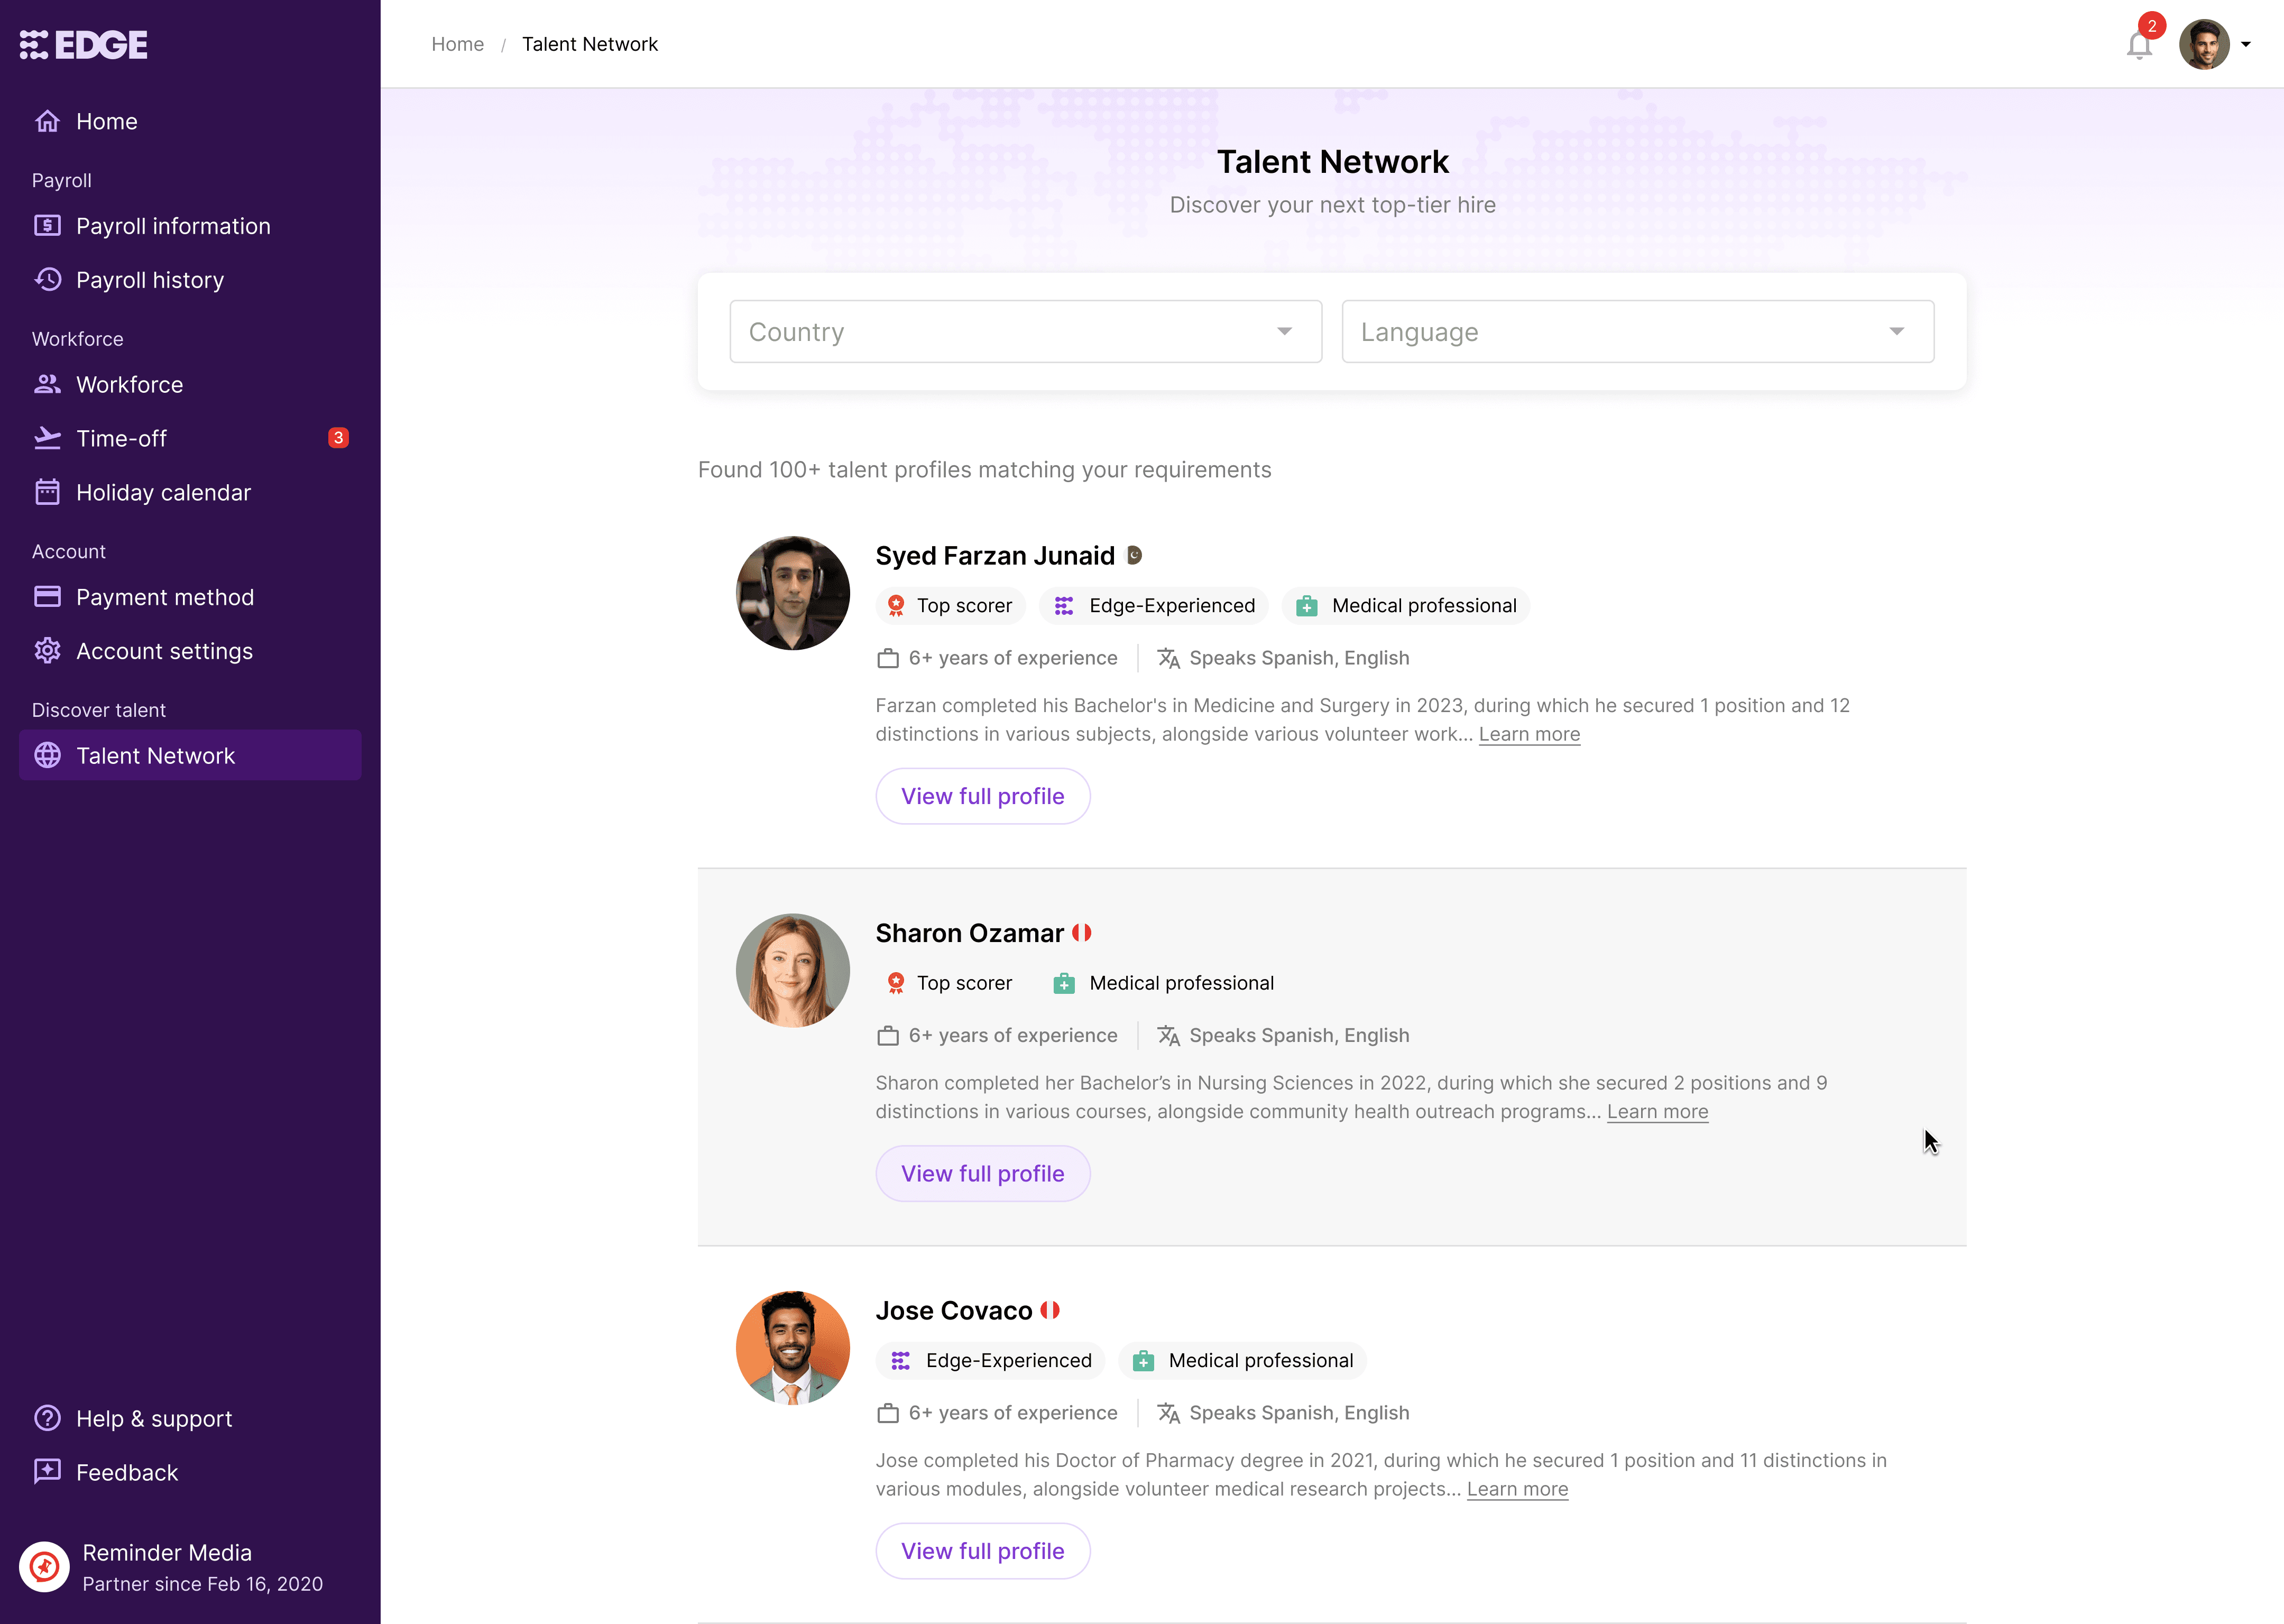Open the Country filter dropdown
Viewport: 2284px width, 1624px height.
coord(1025,332)
